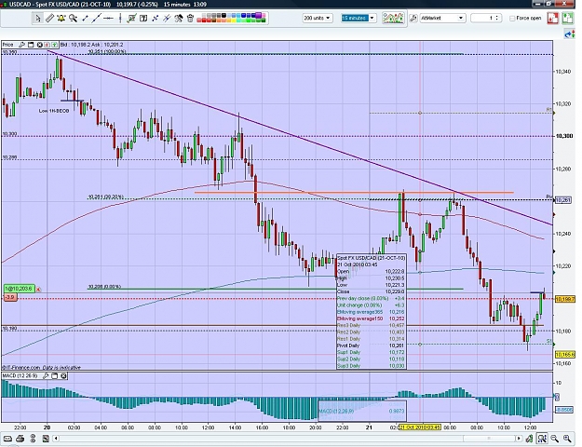Select the ruler measuring tool
Image resolution: width=582 pixels, height=447 pixels.
pos(49,18)
